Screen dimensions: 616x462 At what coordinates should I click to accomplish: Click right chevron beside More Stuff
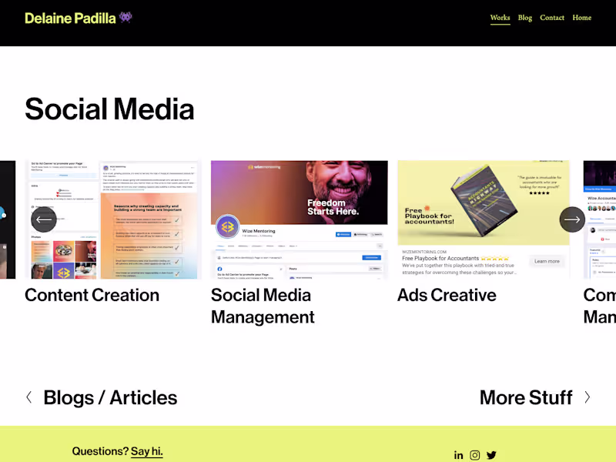coord(587,397)
